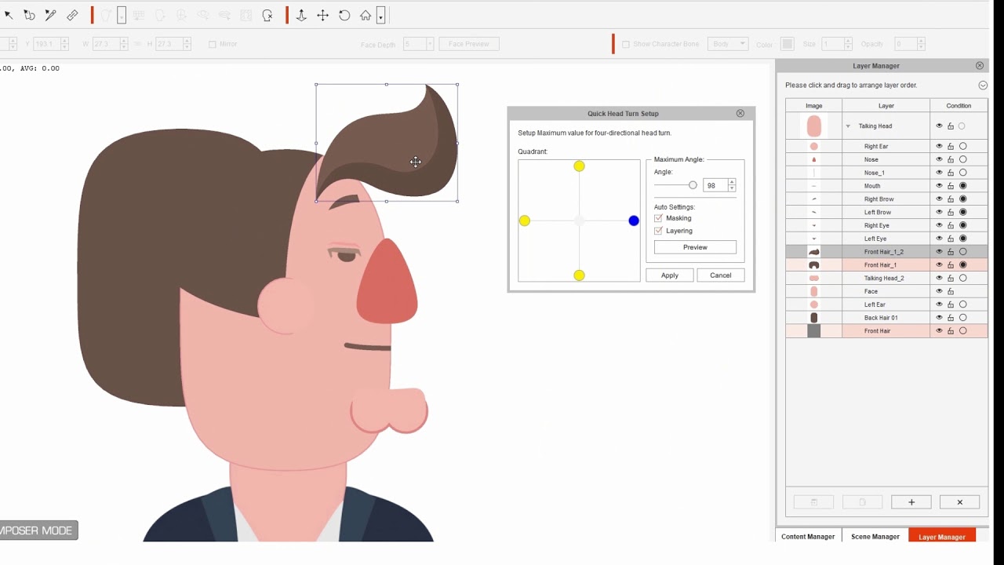
Task: Select condition radio for Front Hair_1_2 layer
Action: pyautogui.click(x=963, y=252)
